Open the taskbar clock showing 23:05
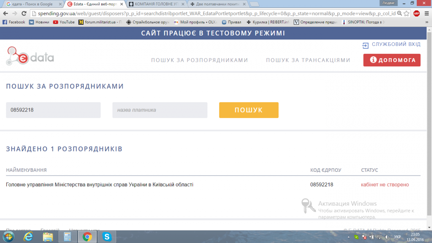 tap(415, 237)
